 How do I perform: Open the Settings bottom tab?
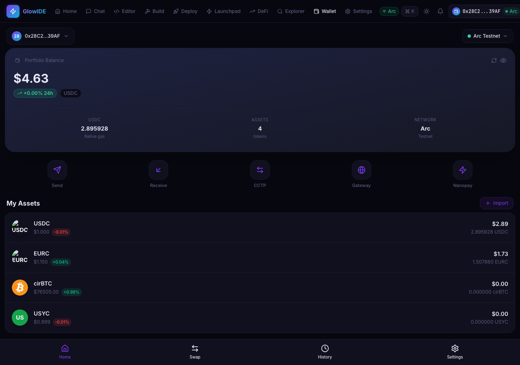click(455, 352)
